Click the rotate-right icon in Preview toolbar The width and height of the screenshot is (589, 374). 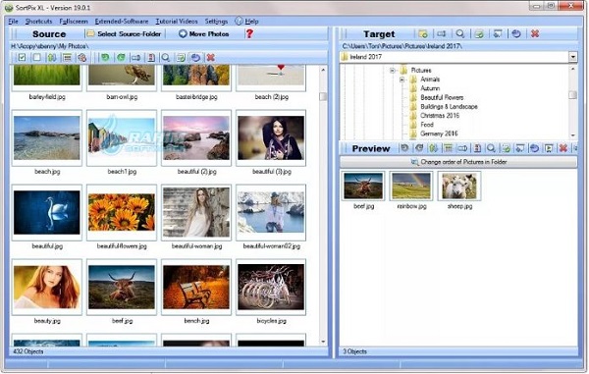point(419,148)
